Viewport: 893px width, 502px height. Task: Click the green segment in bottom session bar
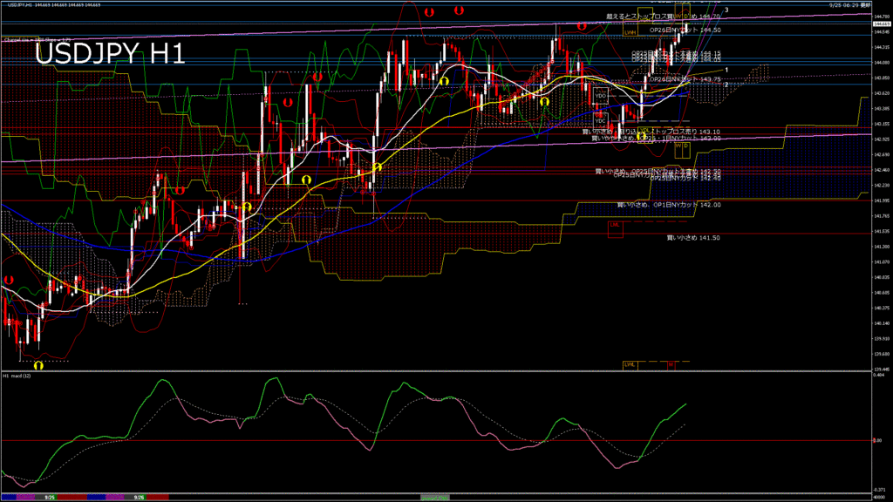click(434, 497)
